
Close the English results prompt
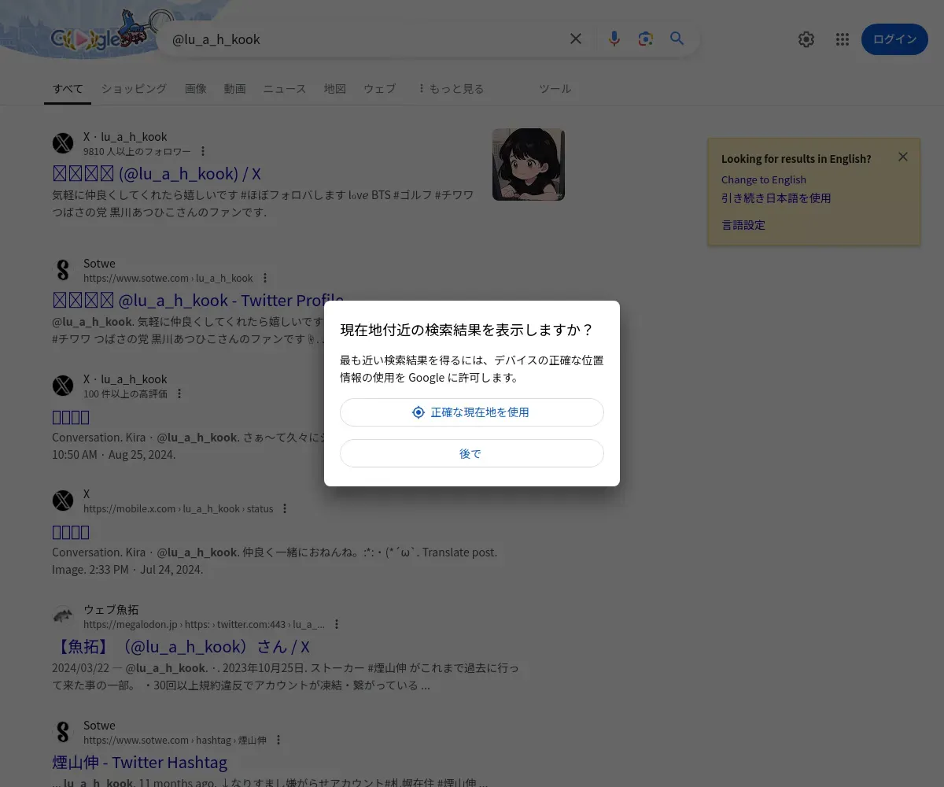903,157
